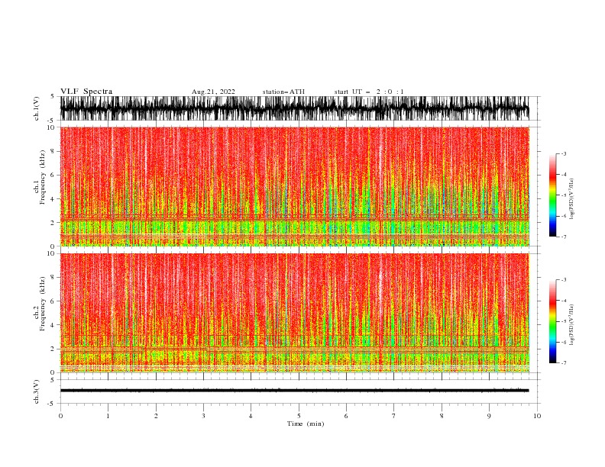Click the "2" tick on the time axis
This screenshot has width=605, height=467.
click(156, 416)
